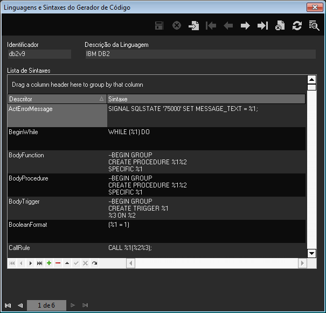
Task: Click the delete document icon in toolbar
Action: click(x=280, y=26)
